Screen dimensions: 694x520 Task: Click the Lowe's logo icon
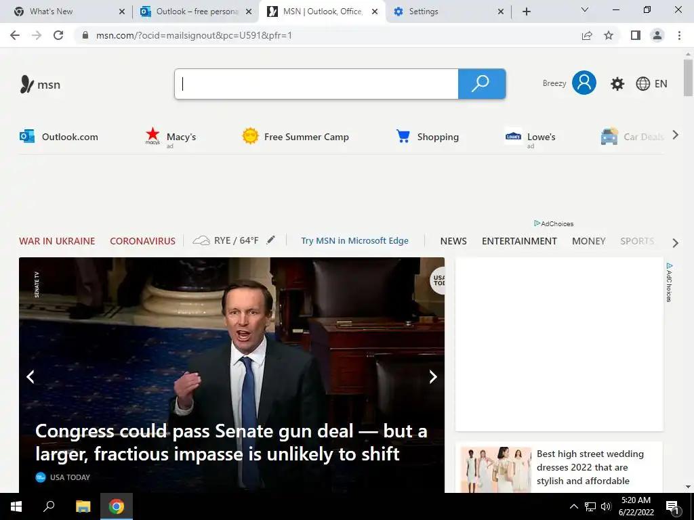513,136
